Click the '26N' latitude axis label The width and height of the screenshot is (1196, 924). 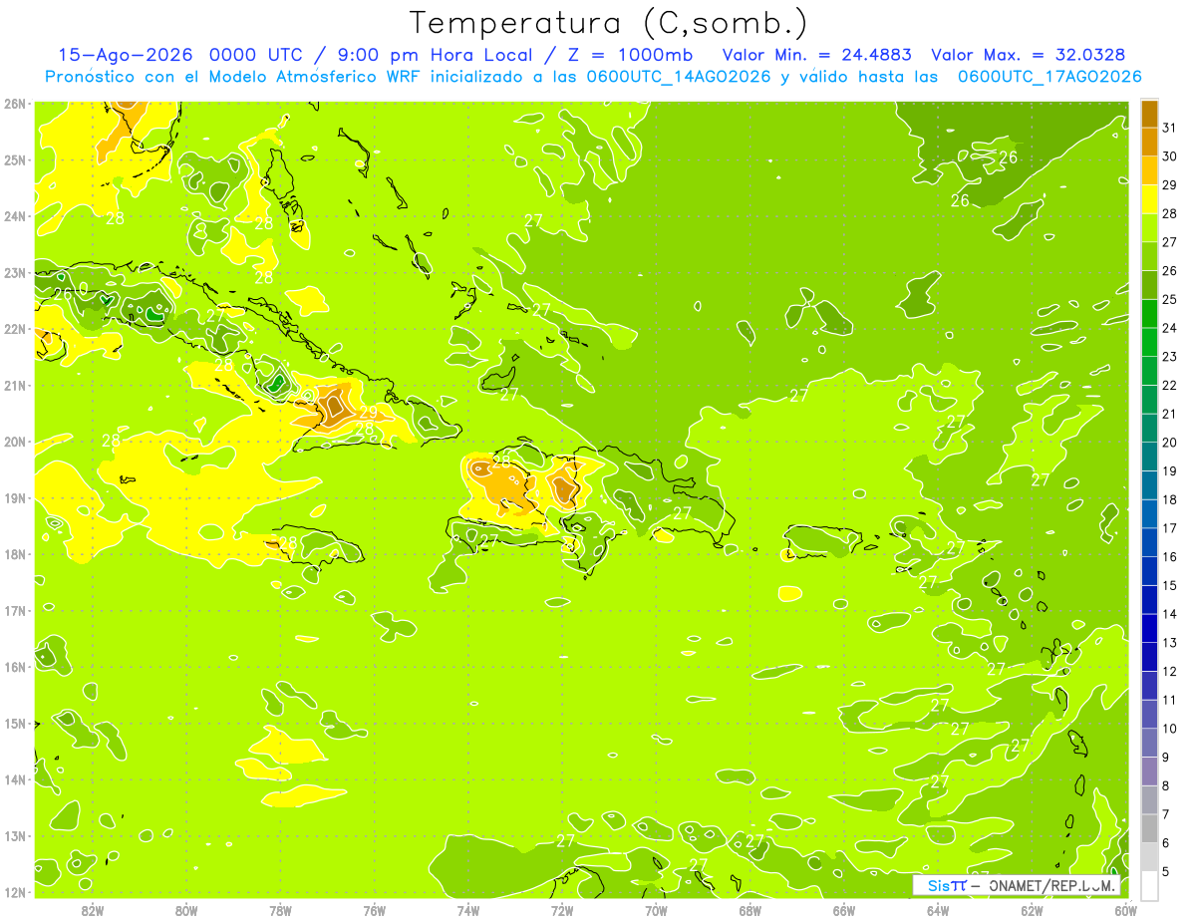[15, 104]
